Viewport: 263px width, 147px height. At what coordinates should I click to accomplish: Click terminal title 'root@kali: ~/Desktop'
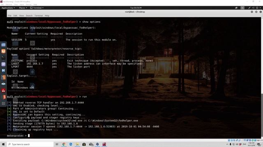point(135,12)
